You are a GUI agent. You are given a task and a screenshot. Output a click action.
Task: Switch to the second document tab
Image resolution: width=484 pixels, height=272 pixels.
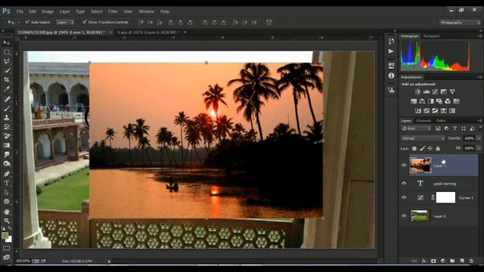[x=148, y=32]
